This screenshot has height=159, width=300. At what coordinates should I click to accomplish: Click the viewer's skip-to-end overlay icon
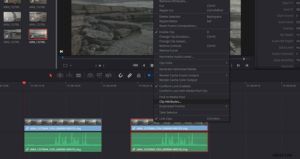(62, 51)
